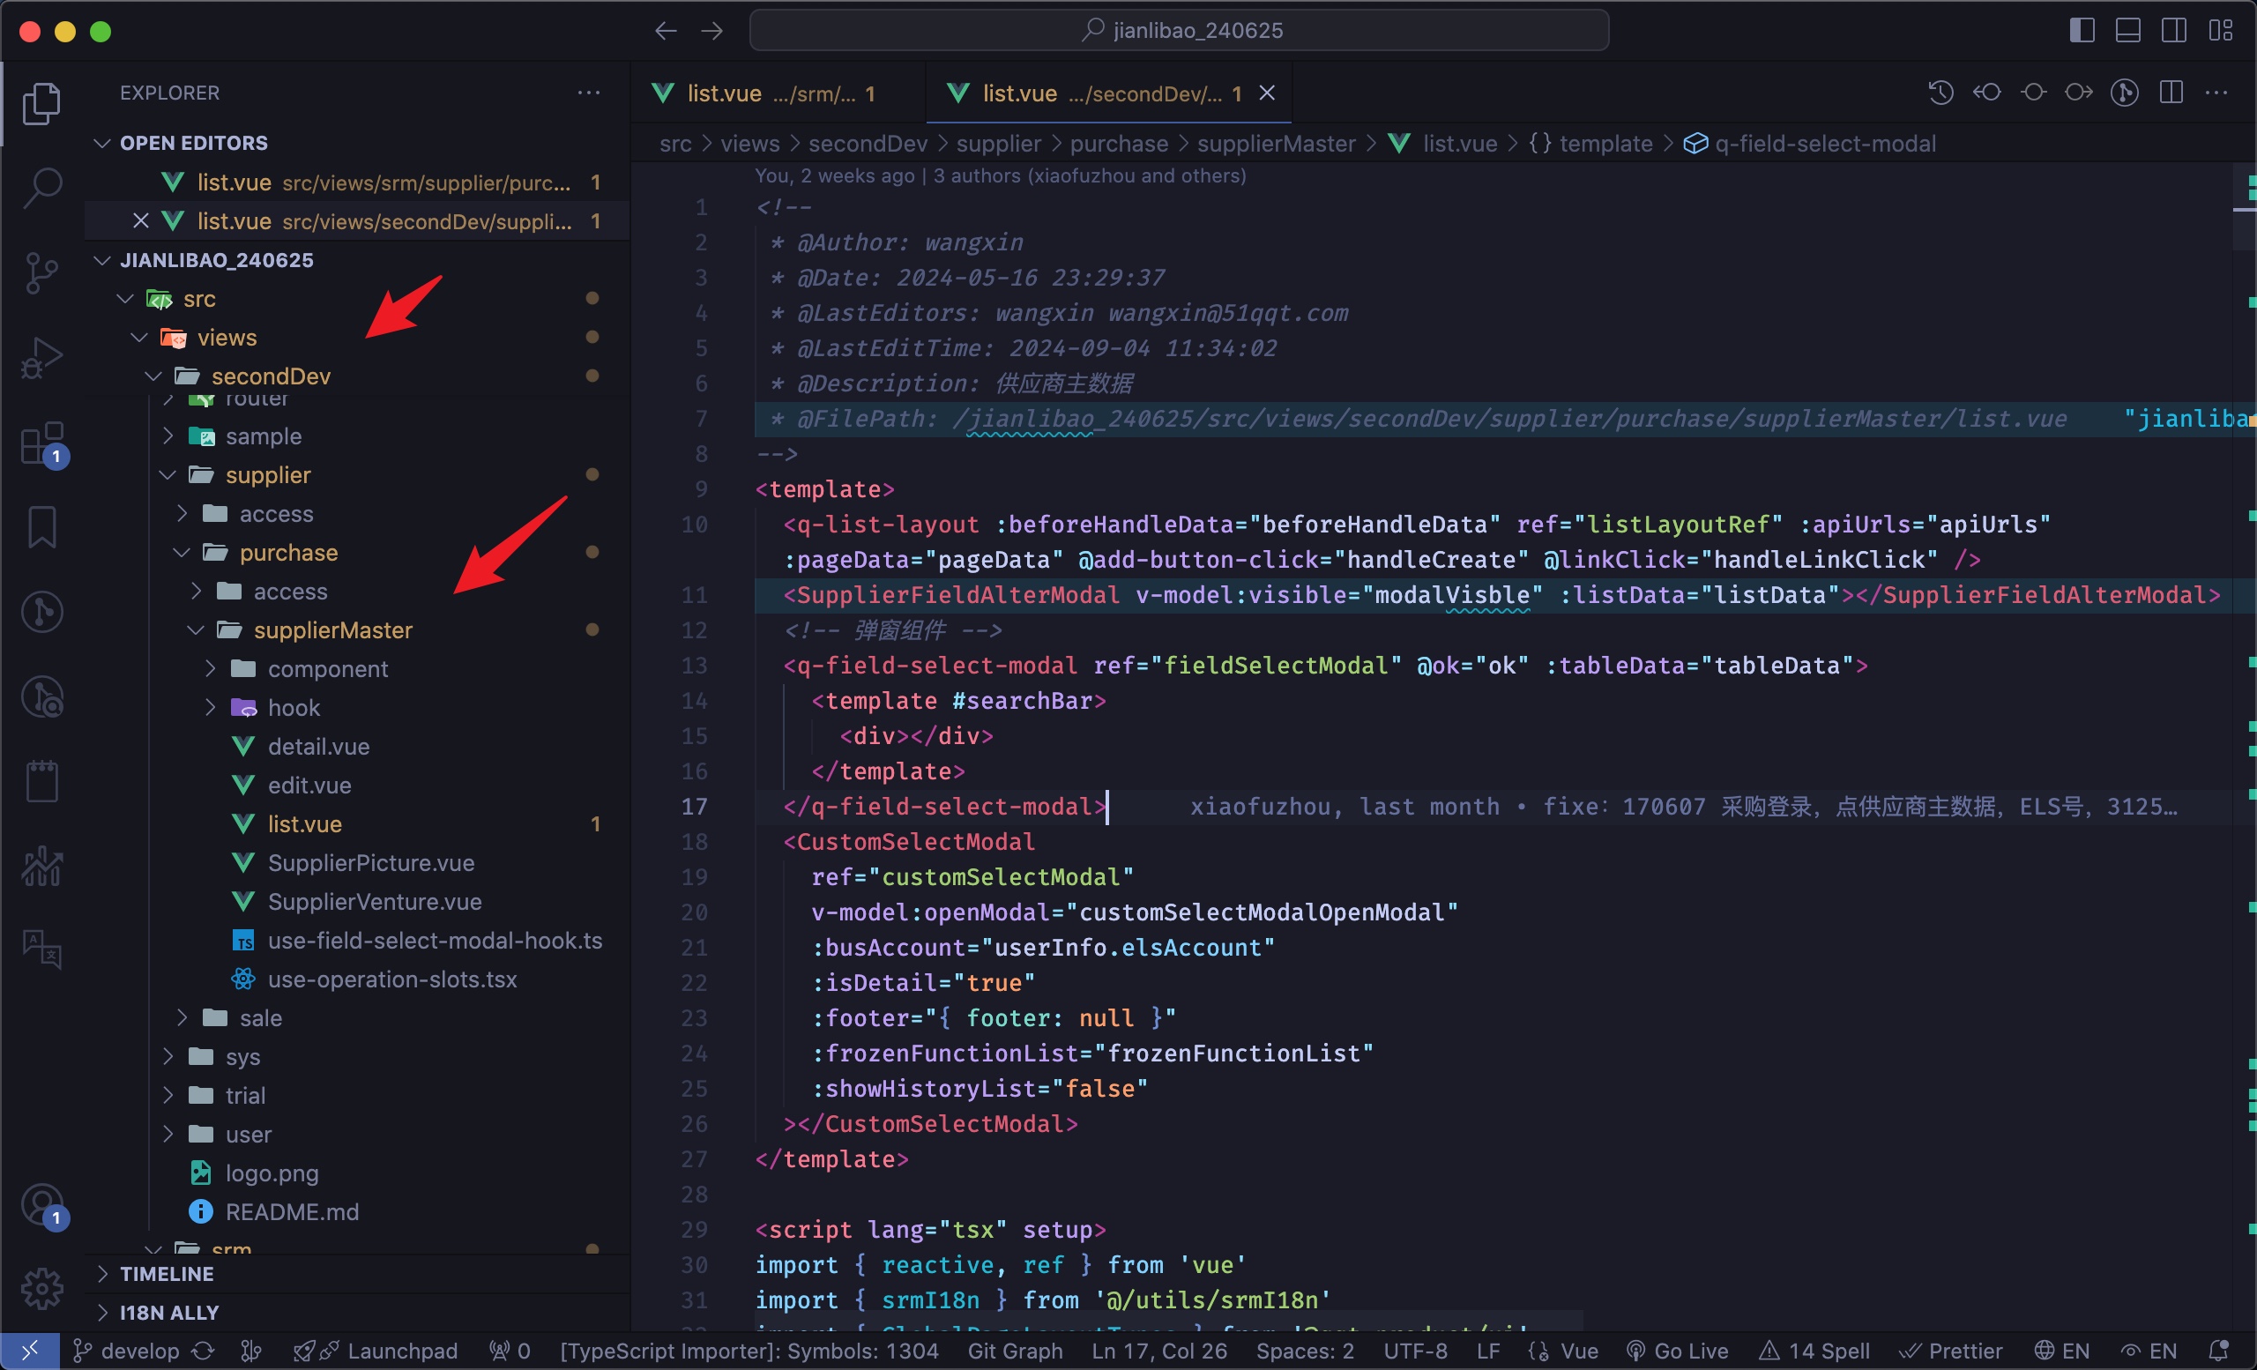Open chart analytics icon in activity bar
The height and width of the screenshot is (1370, 2257).
pyautogui.click(x=41, y=866)
